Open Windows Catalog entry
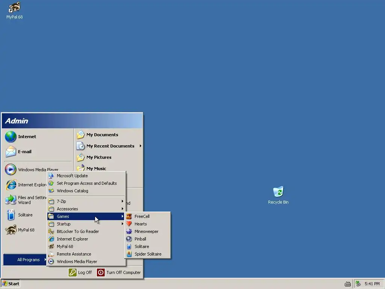385x289 pixels. 86,191
